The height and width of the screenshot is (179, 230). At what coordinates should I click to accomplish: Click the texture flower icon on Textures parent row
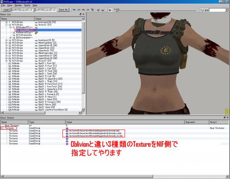[x=67, y=128]
